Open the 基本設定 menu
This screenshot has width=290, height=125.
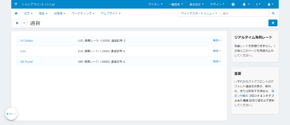(196, 4)
